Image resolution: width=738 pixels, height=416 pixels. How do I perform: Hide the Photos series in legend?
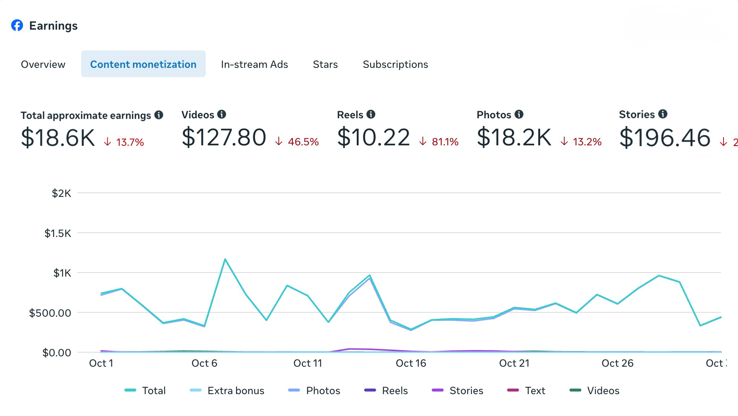323,390
